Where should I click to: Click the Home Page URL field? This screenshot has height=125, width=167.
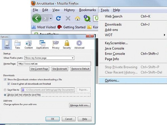coord(54,64)
